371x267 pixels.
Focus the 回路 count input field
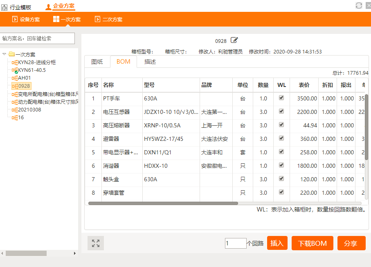236,243
